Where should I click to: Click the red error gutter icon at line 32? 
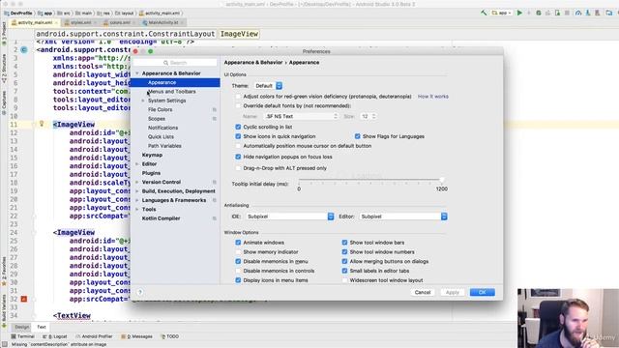tap(23, 299)
